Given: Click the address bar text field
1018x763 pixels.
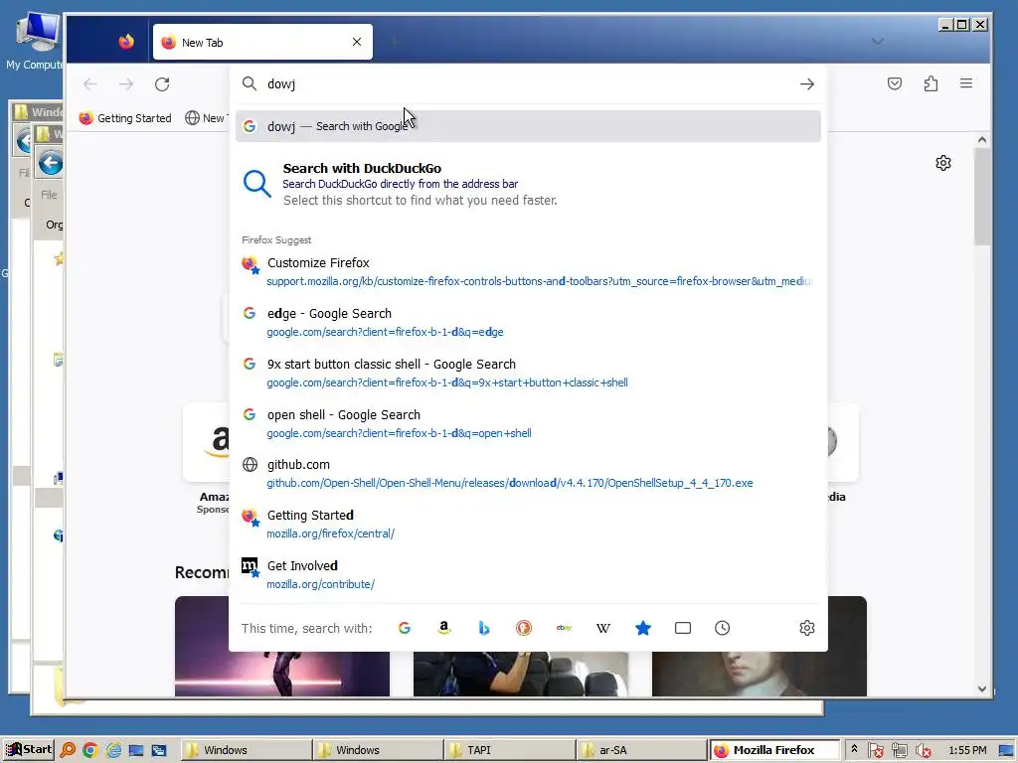Looking at the screenshot, I should tap(526, 84).
